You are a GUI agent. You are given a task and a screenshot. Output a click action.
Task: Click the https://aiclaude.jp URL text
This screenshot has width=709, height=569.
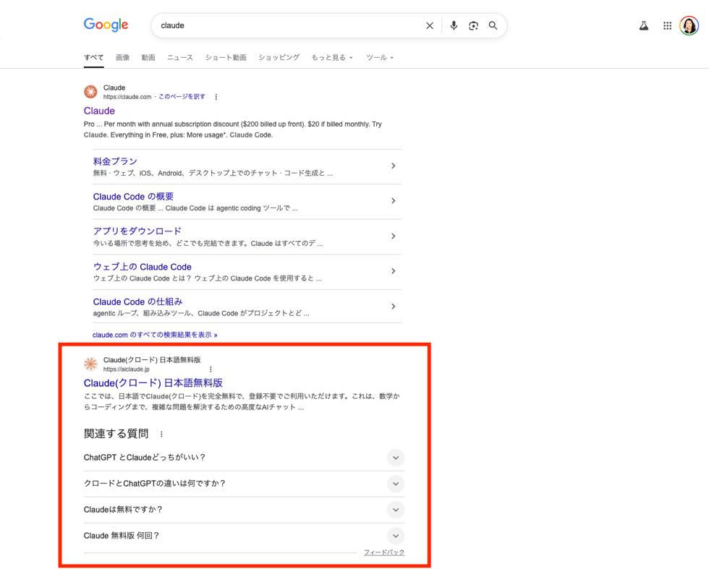[126, 369]
